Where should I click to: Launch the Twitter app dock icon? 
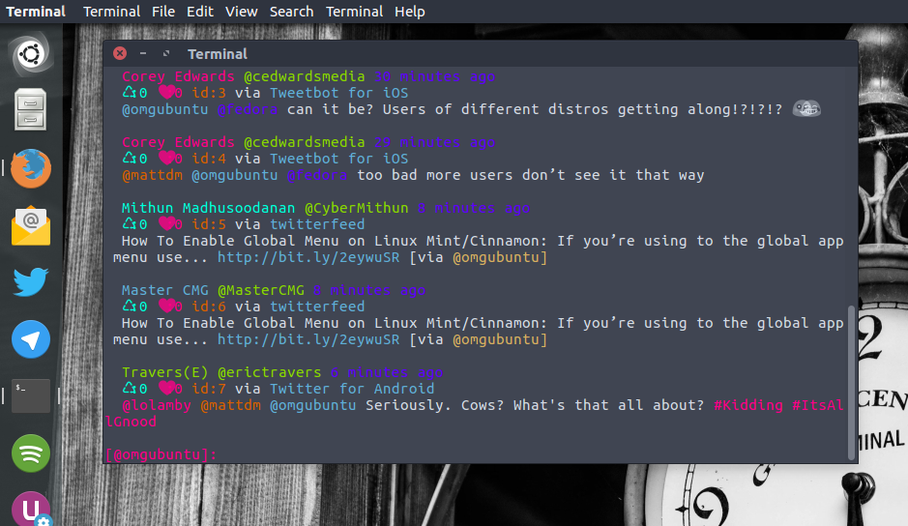pos(31,281)
